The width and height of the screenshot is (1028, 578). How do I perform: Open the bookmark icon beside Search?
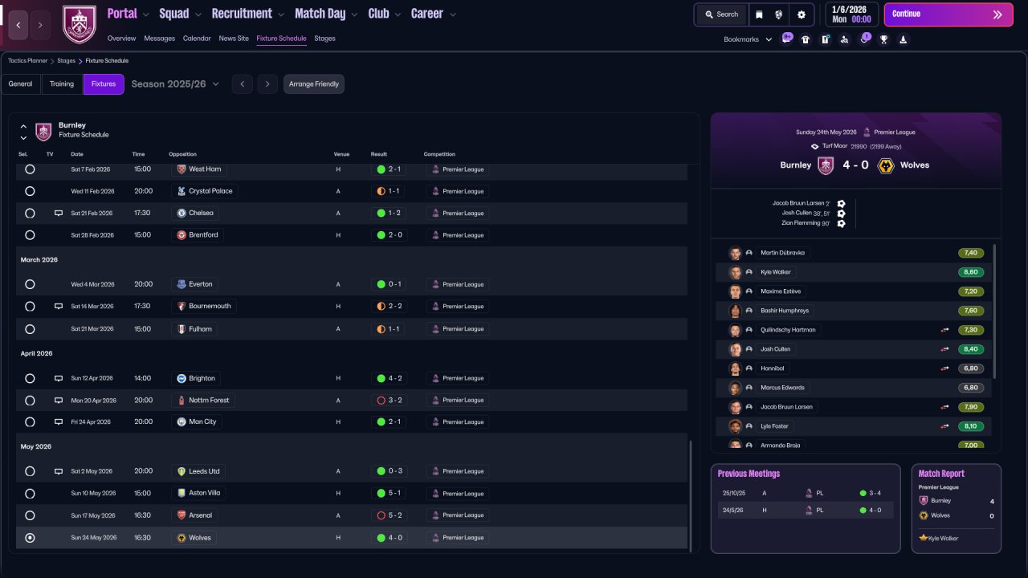(x=759, y=14)
